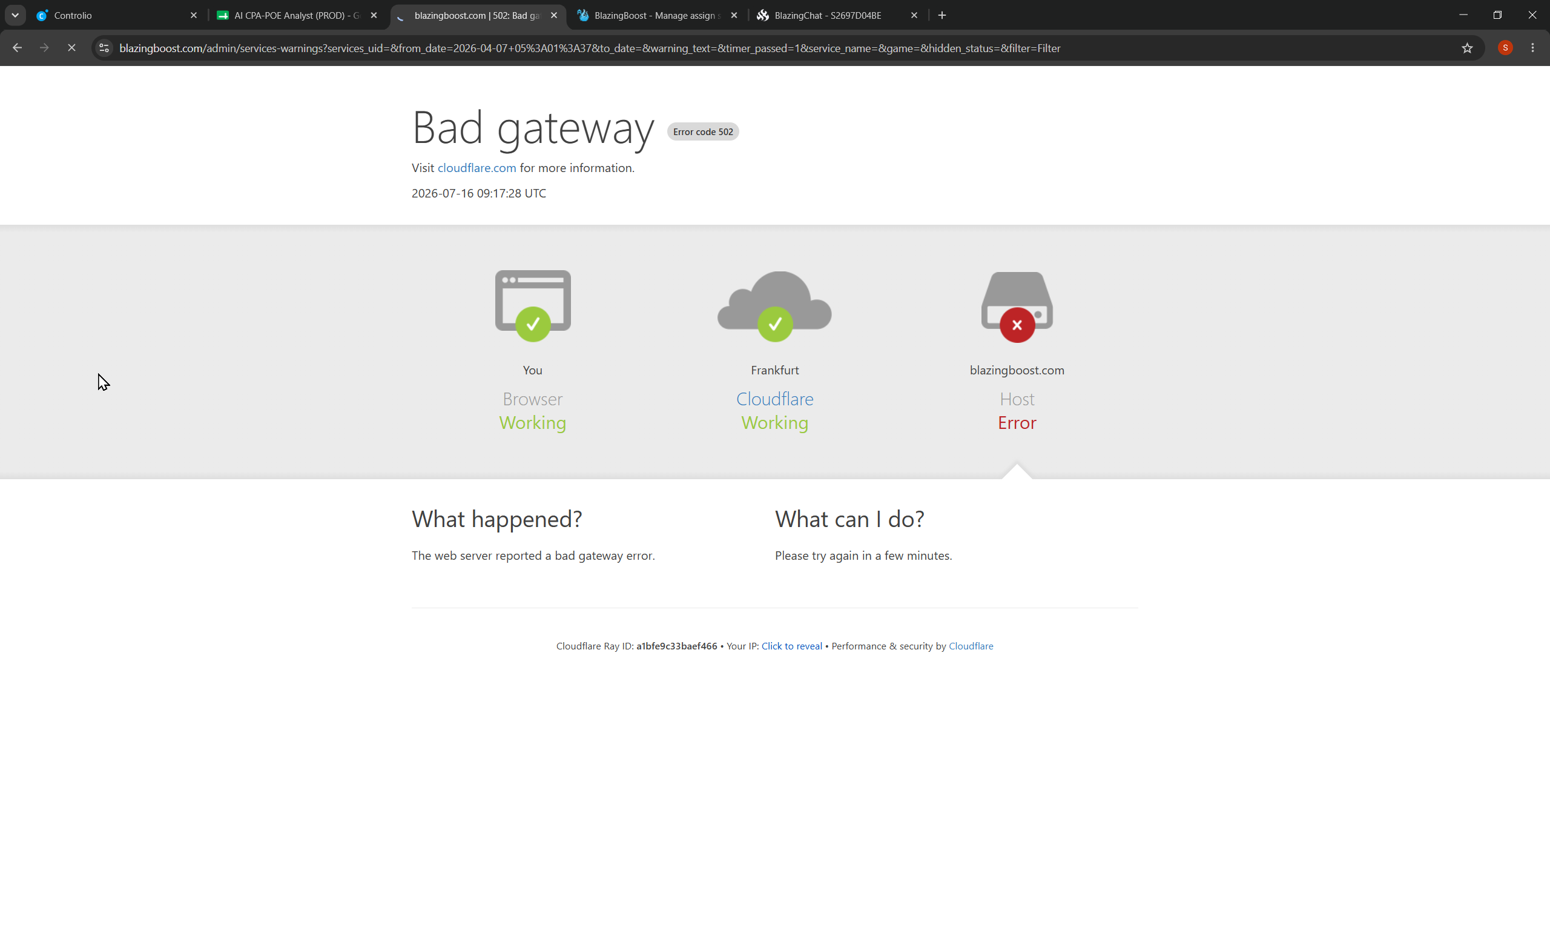1550x939 pixels.
Task: Restore down the Chrome window
Action: click(x=1497, y=15)
